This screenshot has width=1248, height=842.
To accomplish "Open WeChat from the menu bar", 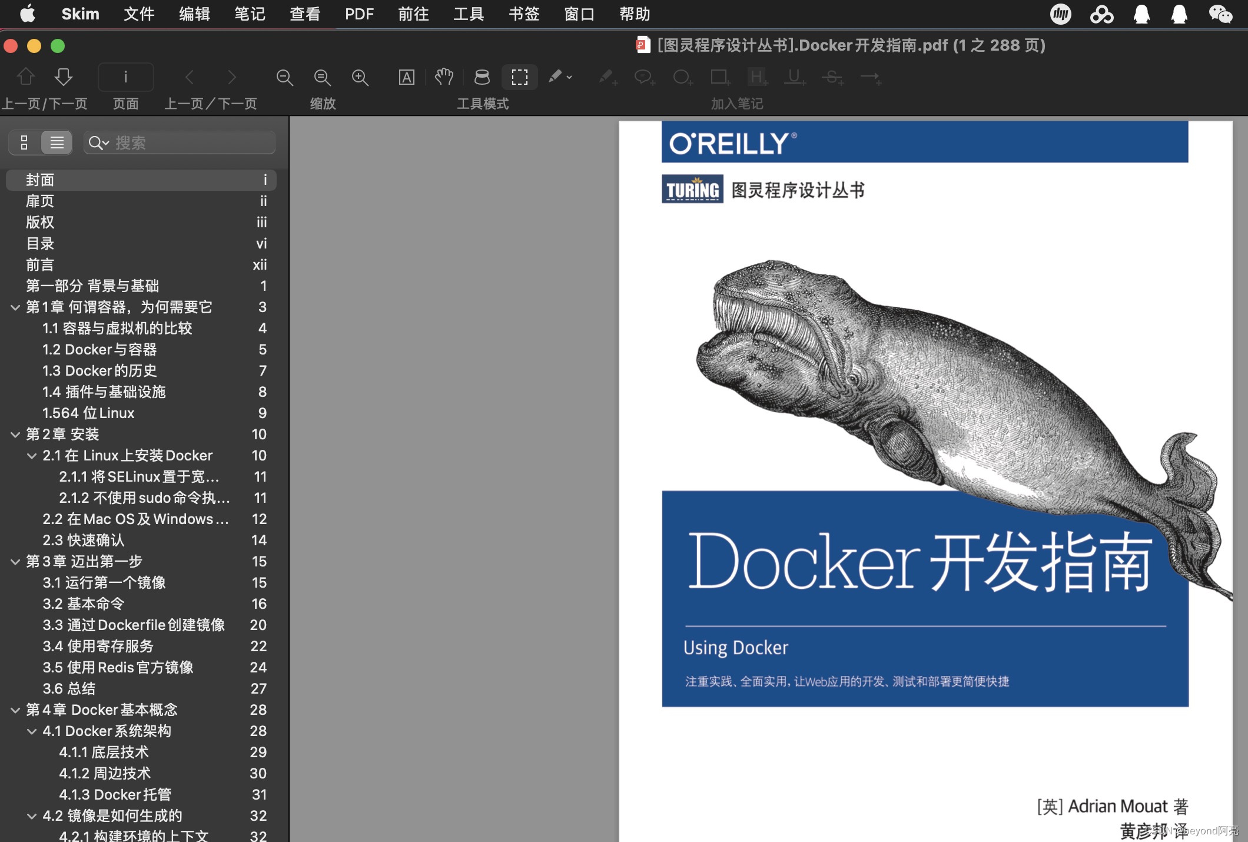I will pos(1220,14).
